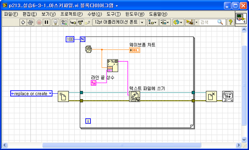
Task: Click the search magnifier icon
Action: [220, 22]
